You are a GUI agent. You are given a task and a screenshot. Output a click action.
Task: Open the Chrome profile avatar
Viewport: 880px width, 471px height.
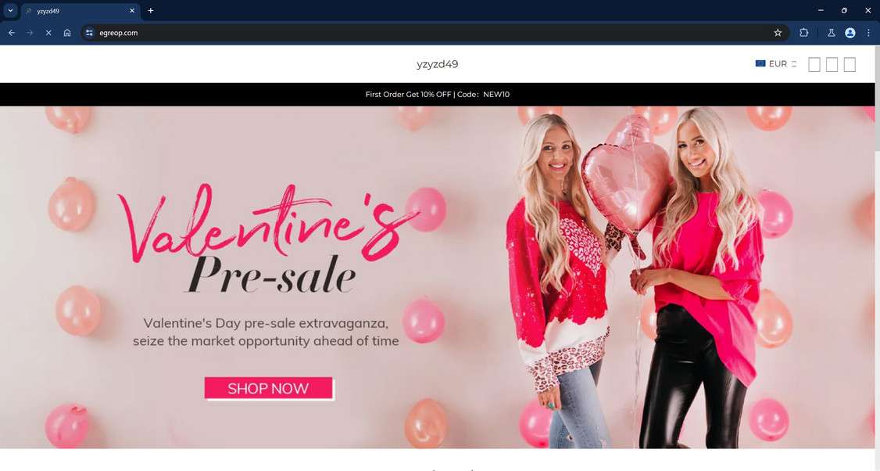click(850, 33)
